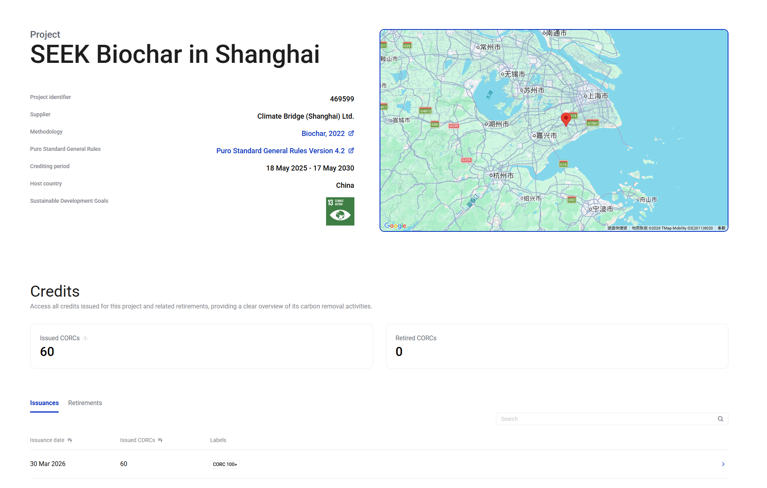Click the CORC 100+ label badge
Viewport: 767px width, 488px height.
pos(225,464)
